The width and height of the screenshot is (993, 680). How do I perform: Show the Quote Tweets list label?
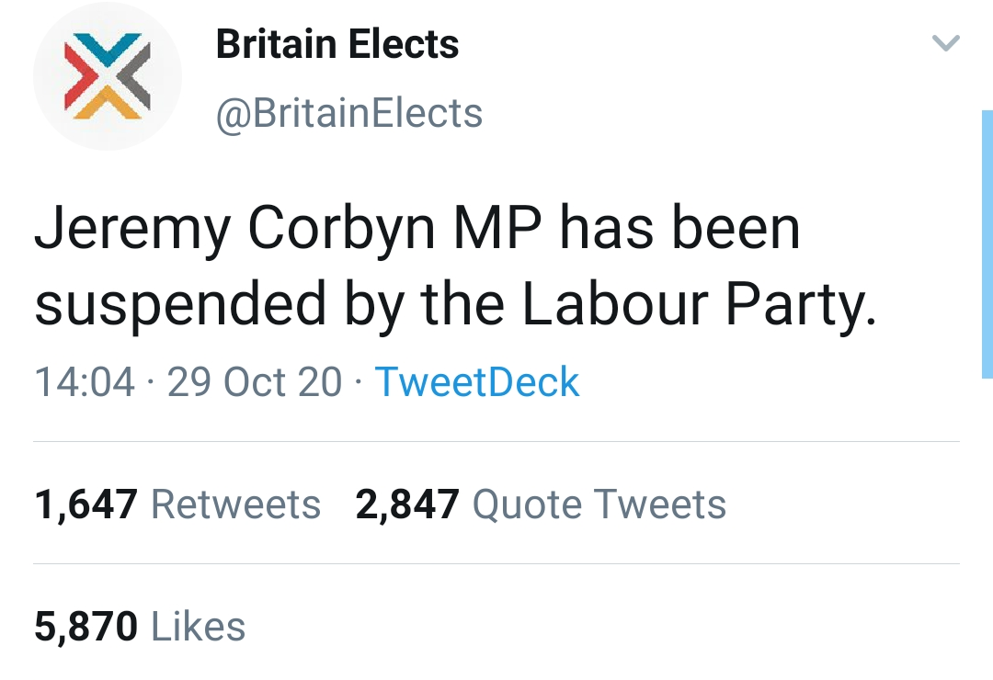599,504
